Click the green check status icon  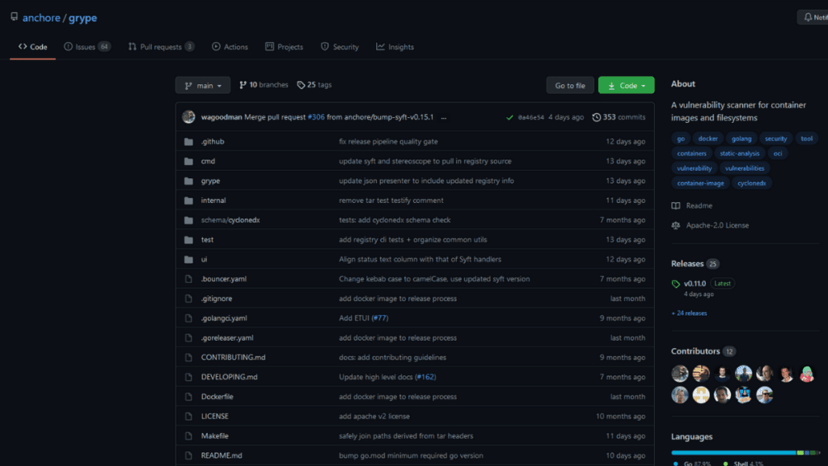[509, 117]
